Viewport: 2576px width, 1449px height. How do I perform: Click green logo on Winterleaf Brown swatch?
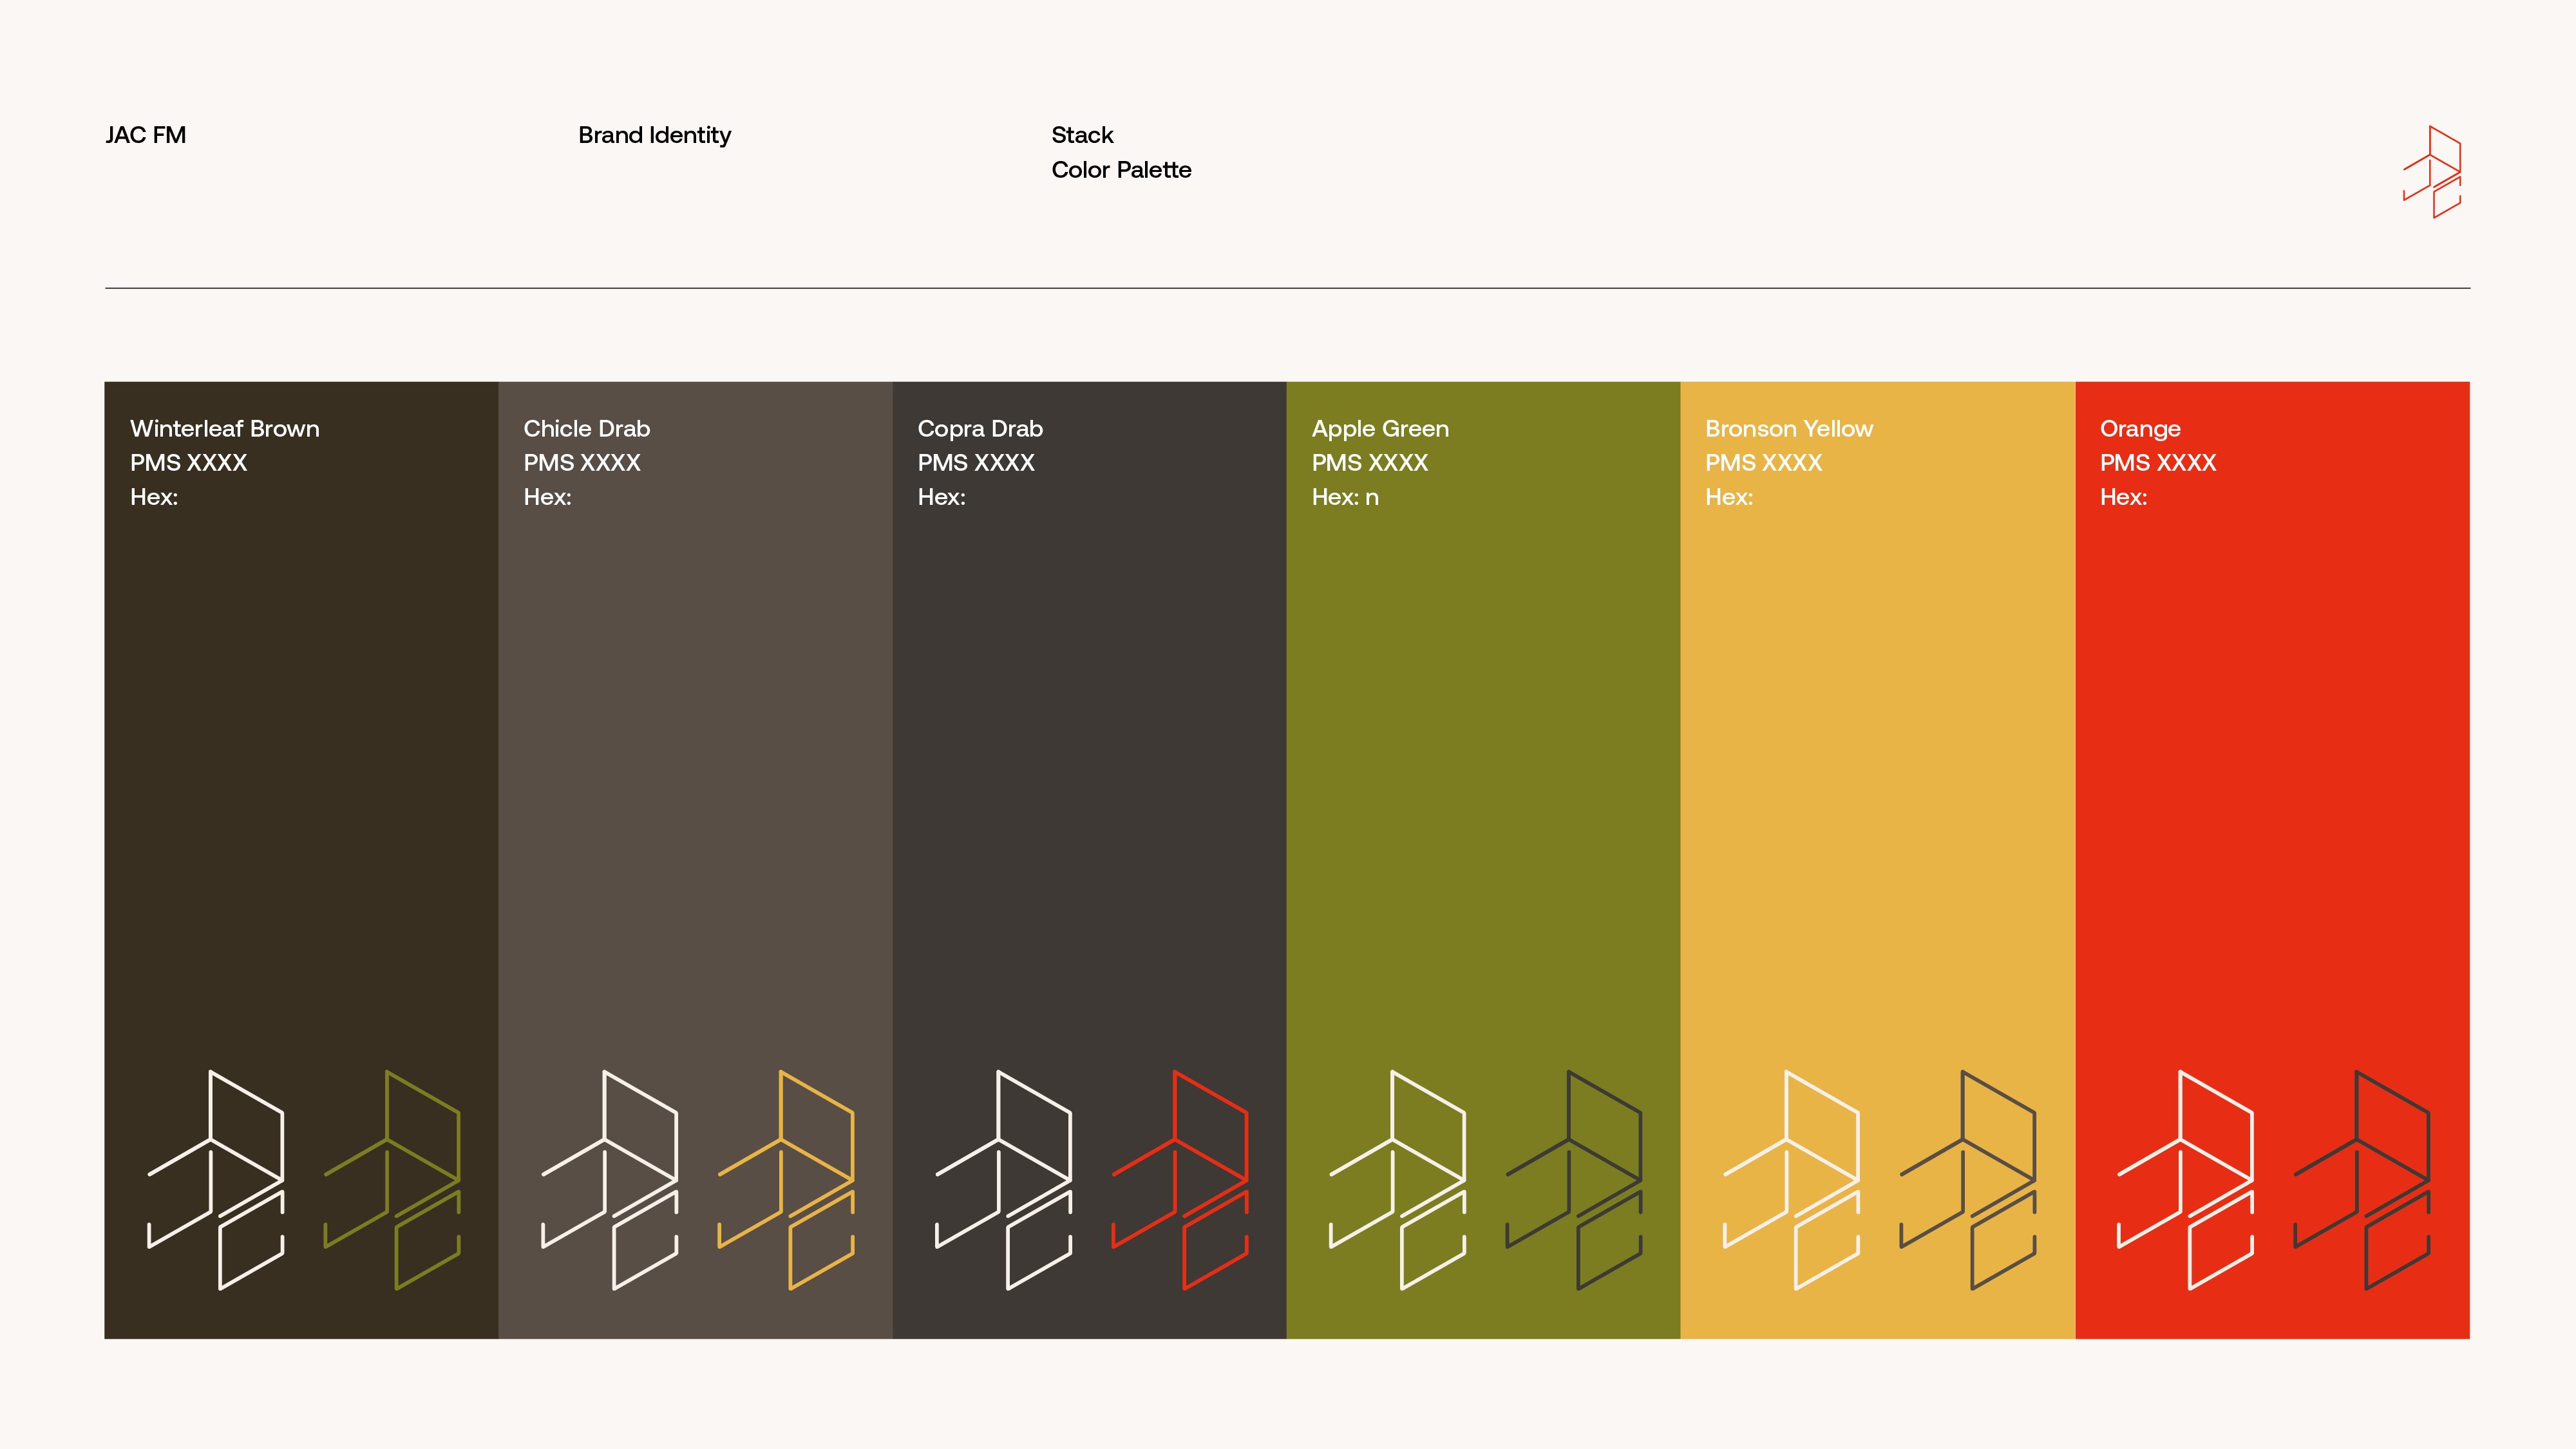tap(392, 1180)
